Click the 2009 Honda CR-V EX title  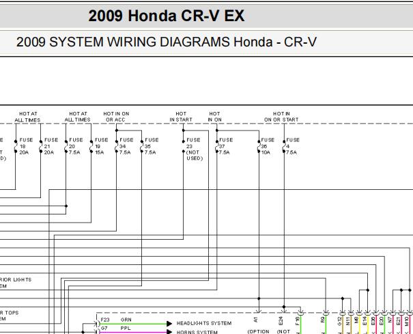coord(166,15)
